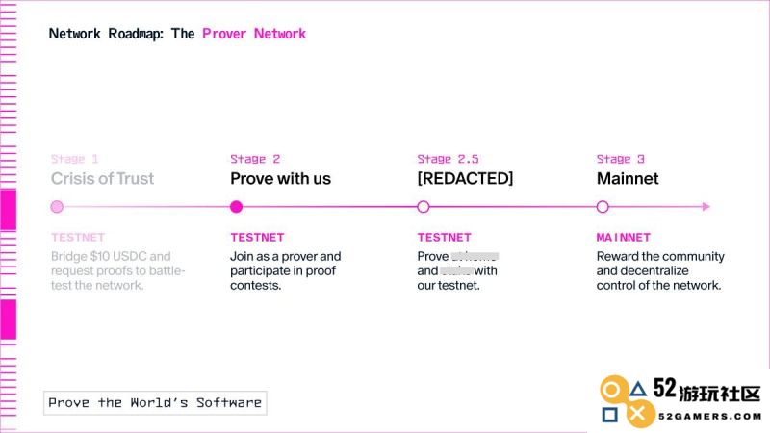Click the upper solid pink block on left edge
This screenshot has height=433, width=770.
coord(9,210)
